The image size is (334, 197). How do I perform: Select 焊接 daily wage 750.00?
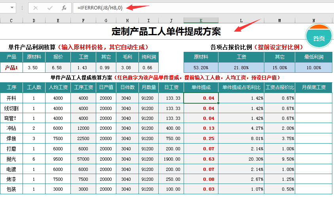pos(171,138)
